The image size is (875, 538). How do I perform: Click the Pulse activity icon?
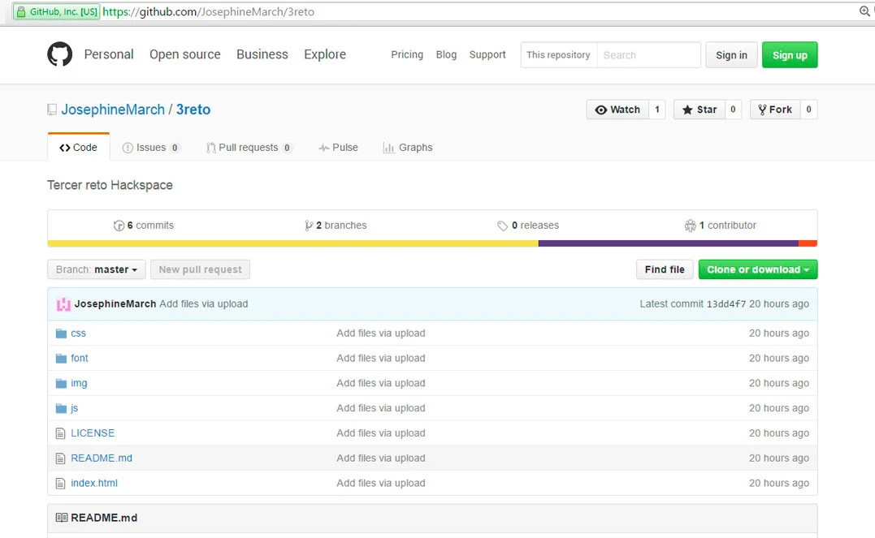pos(323,148)
